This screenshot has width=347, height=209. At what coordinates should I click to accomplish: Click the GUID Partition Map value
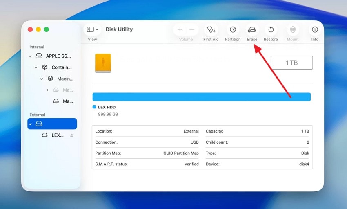click(181, 153)
